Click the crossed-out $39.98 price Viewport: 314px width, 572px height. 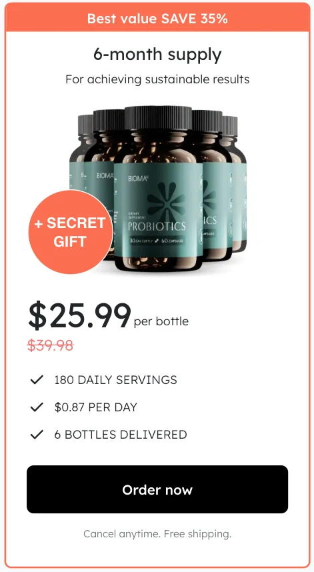[x=50, y=345]
